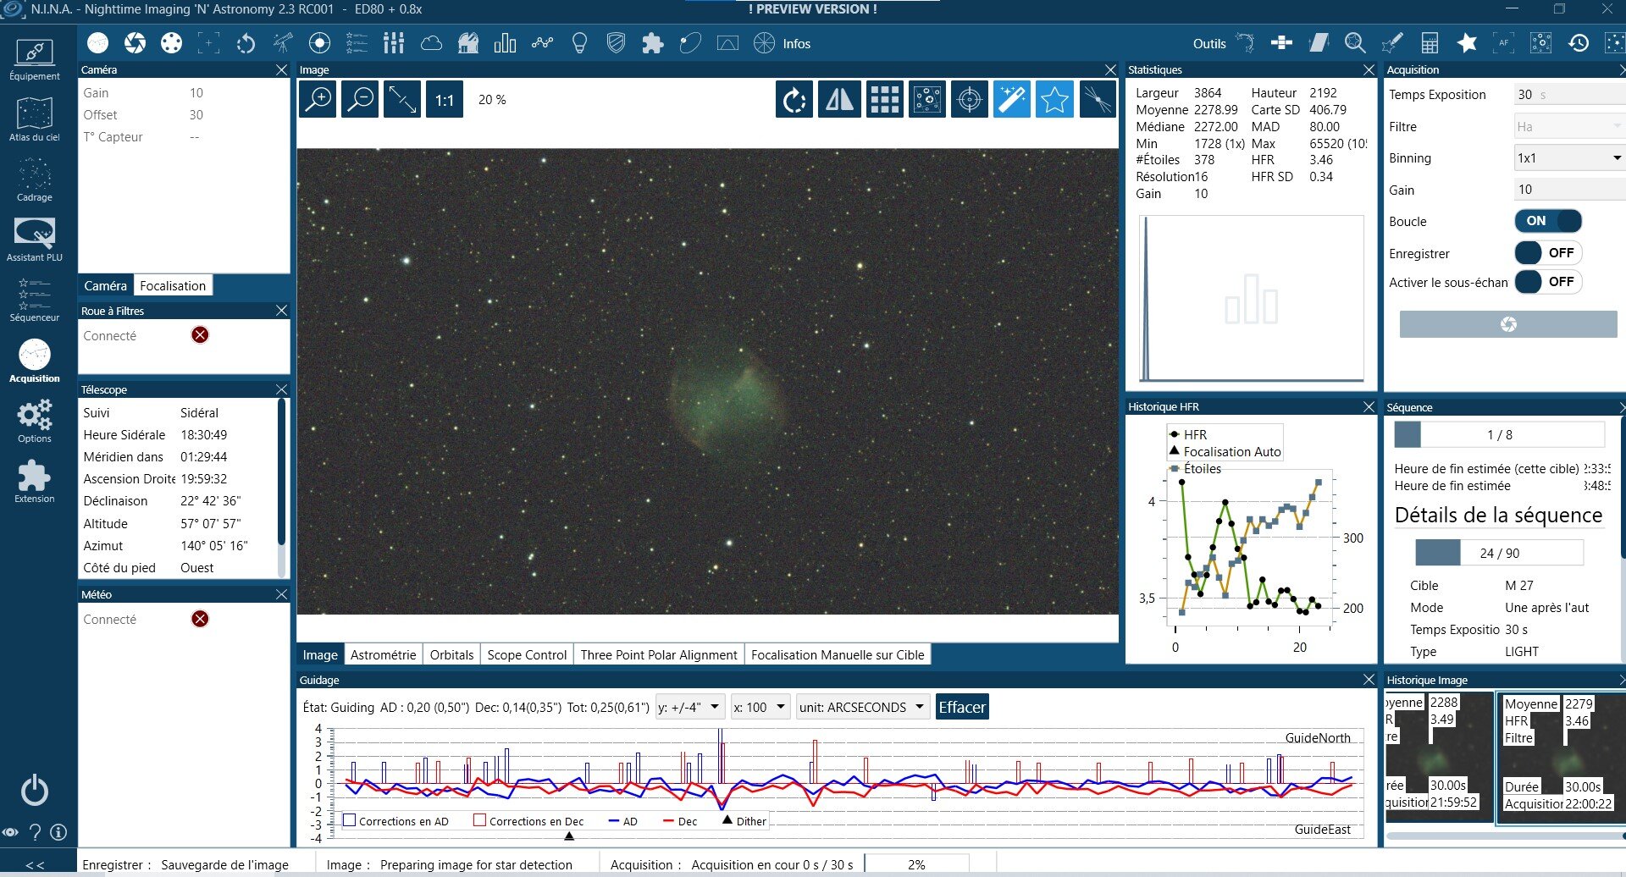Open the Options gear in the sidebar
The width and height of the screenshot is (1626, 877).
click(x=34, y=421)
